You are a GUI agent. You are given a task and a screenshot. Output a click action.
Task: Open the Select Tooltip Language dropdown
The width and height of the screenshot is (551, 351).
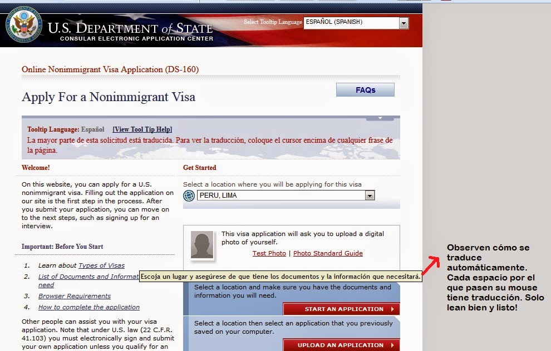(x=356, y=23)
